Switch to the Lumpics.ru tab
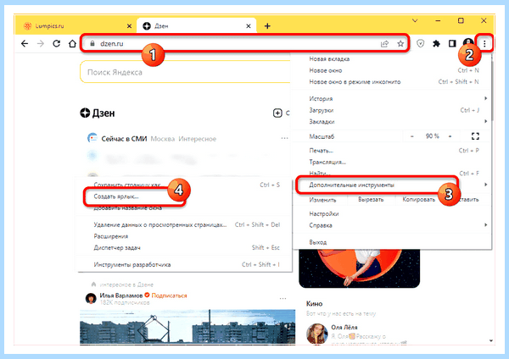509x359 pixels. [x=76, y=26]
